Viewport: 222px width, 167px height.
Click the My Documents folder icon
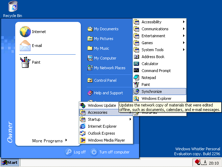pos(90,29)
